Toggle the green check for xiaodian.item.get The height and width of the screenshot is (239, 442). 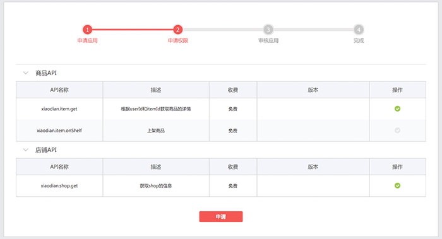(x=397, y=108)
